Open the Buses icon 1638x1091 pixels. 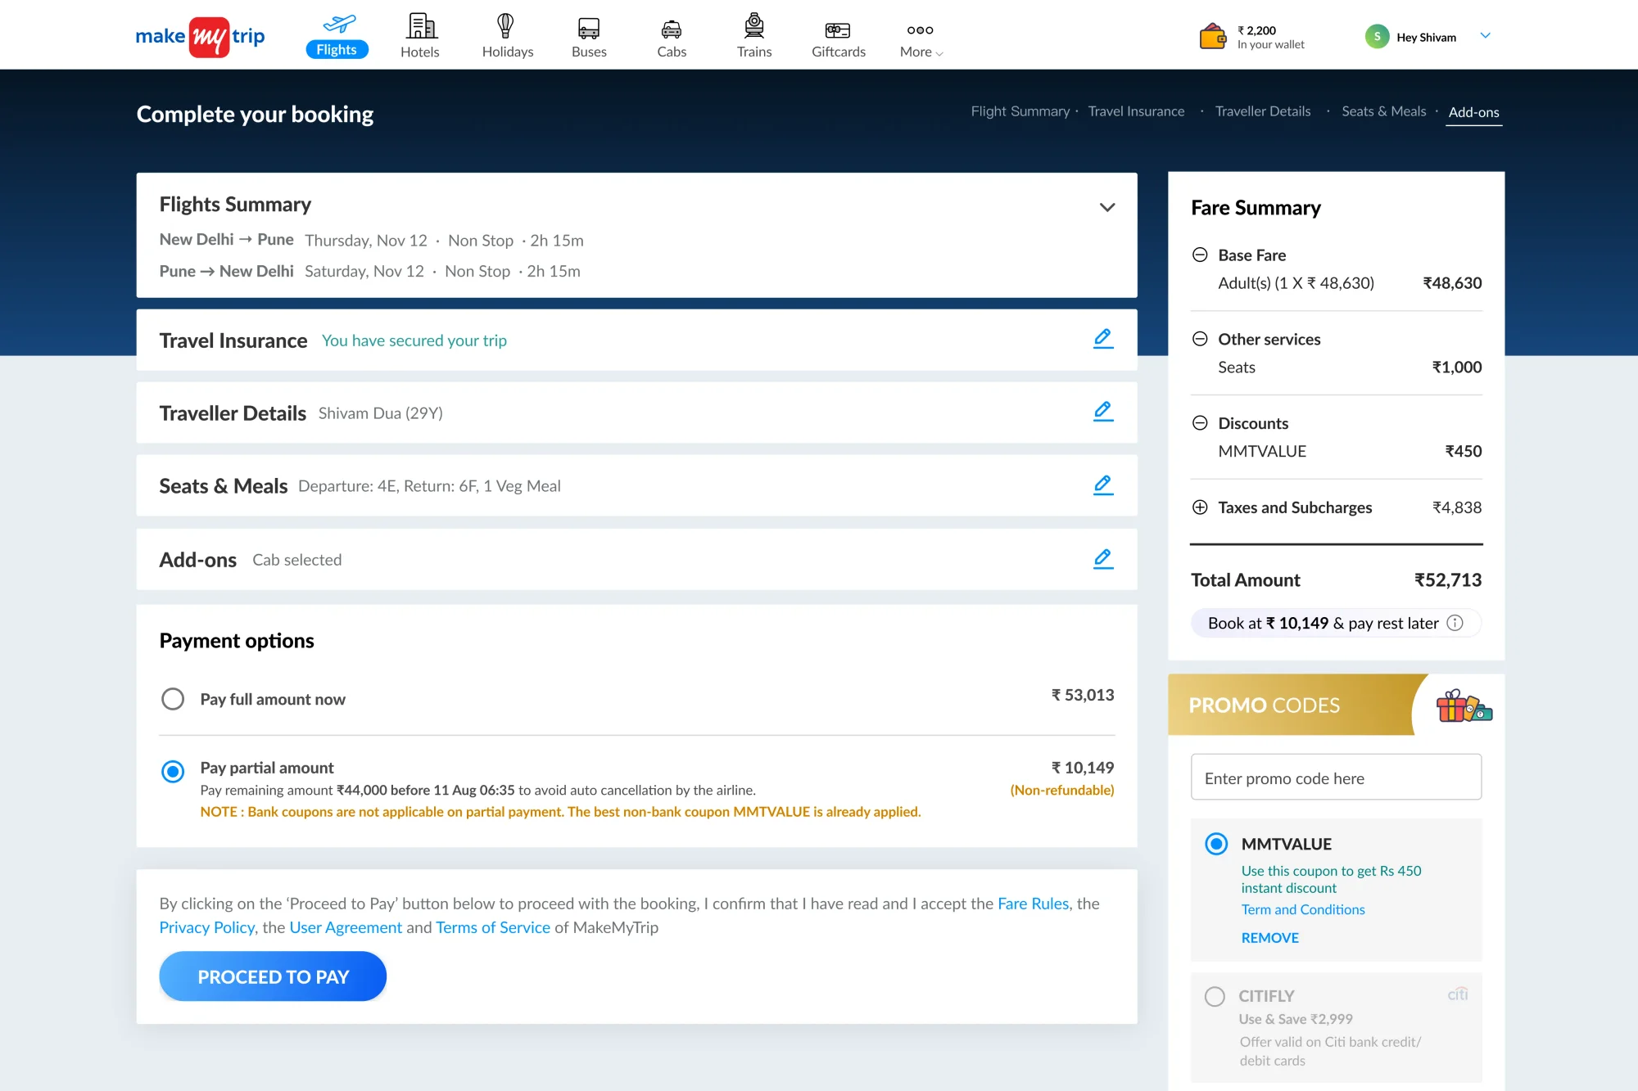click(588, 29)
